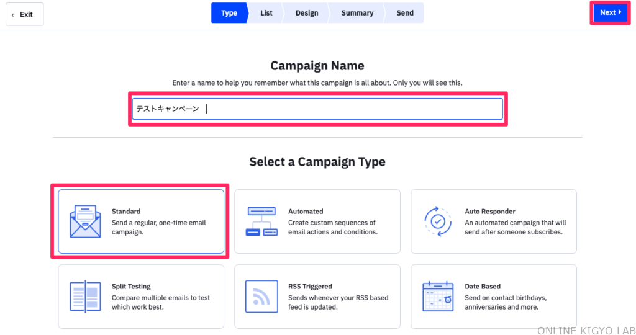
Task: Jump to the Design step
Action: [306, 13]
